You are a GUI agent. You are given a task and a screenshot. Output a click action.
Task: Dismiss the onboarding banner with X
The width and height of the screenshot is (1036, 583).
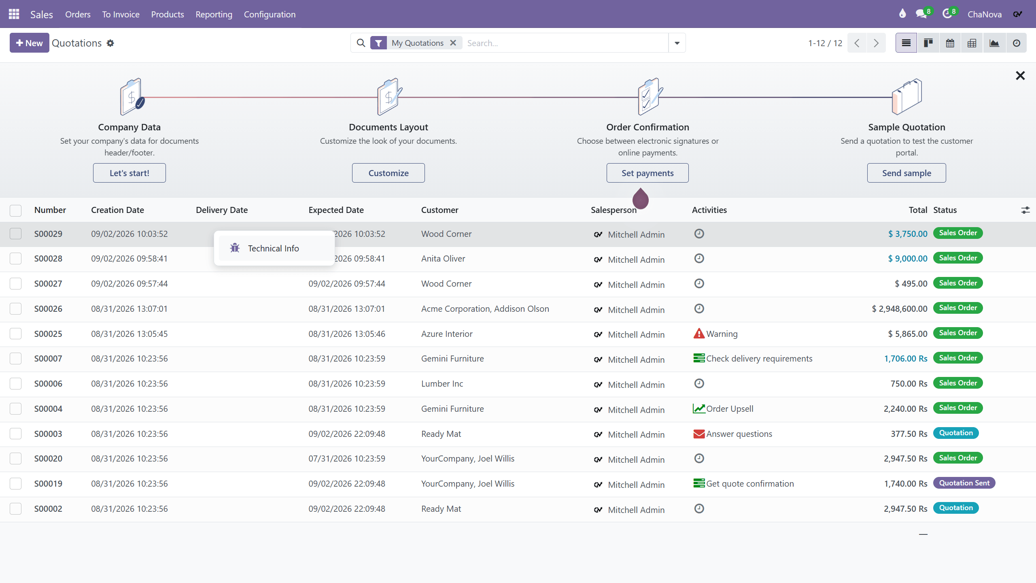1020,76
